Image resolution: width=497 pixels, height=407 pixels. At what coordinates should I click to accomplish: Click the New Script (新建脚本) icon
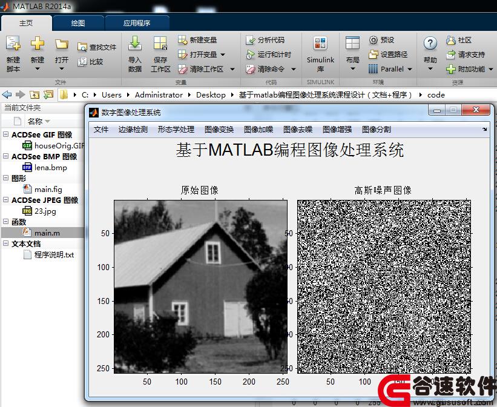[x=13, y=44]
